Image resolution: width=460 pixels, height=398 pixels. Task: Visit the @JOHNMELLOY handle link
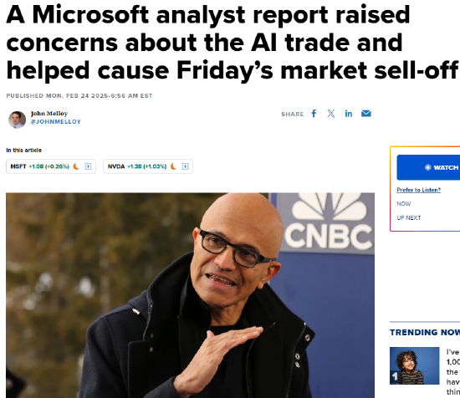coord(56,122)
